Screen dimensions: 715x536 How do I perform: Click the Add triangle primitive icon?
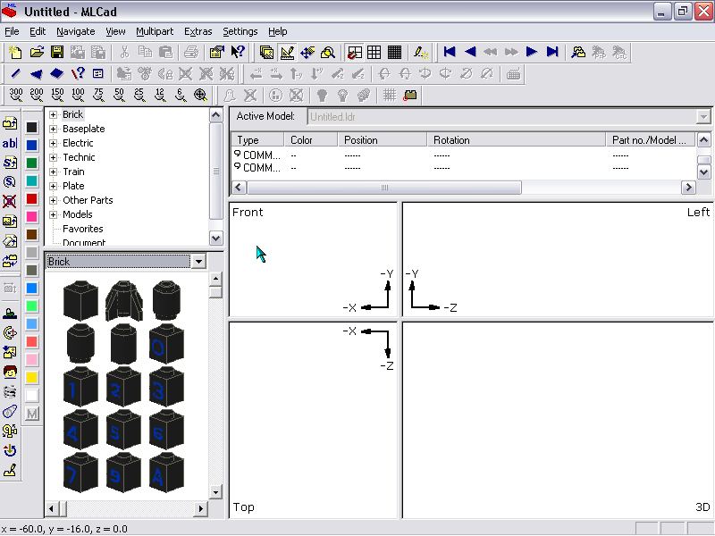tap(36, 73)
